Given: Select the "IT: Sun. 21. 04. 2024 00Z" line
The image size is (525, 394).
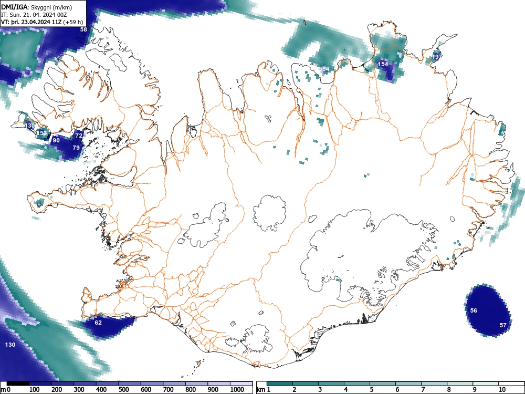Looking at the screenshot, I should tap(33, 15).
